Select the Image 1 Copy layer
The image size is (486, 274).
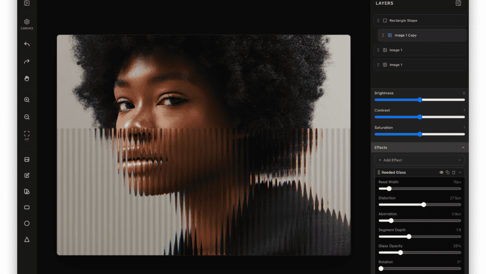422,36
